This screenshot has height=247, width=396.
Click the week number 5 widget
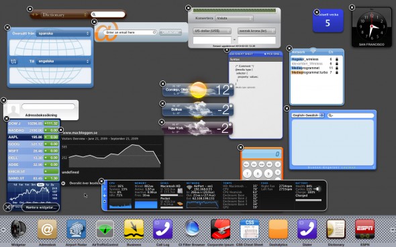328,21
